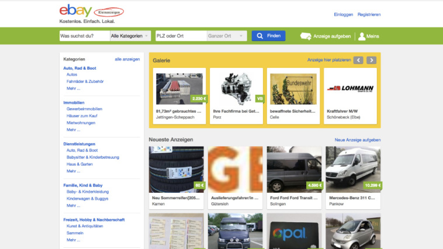Viewport: 443px width, 249px height.
Task: Click the Registrieren link
Action: (x=369, y=15)
